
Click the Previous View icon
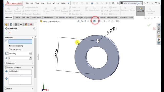coord(85,21)
